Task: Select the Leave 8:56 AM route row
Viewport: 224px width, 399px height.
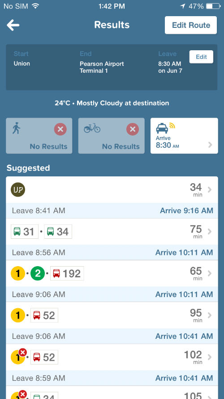Action: [x=112, y=252]
